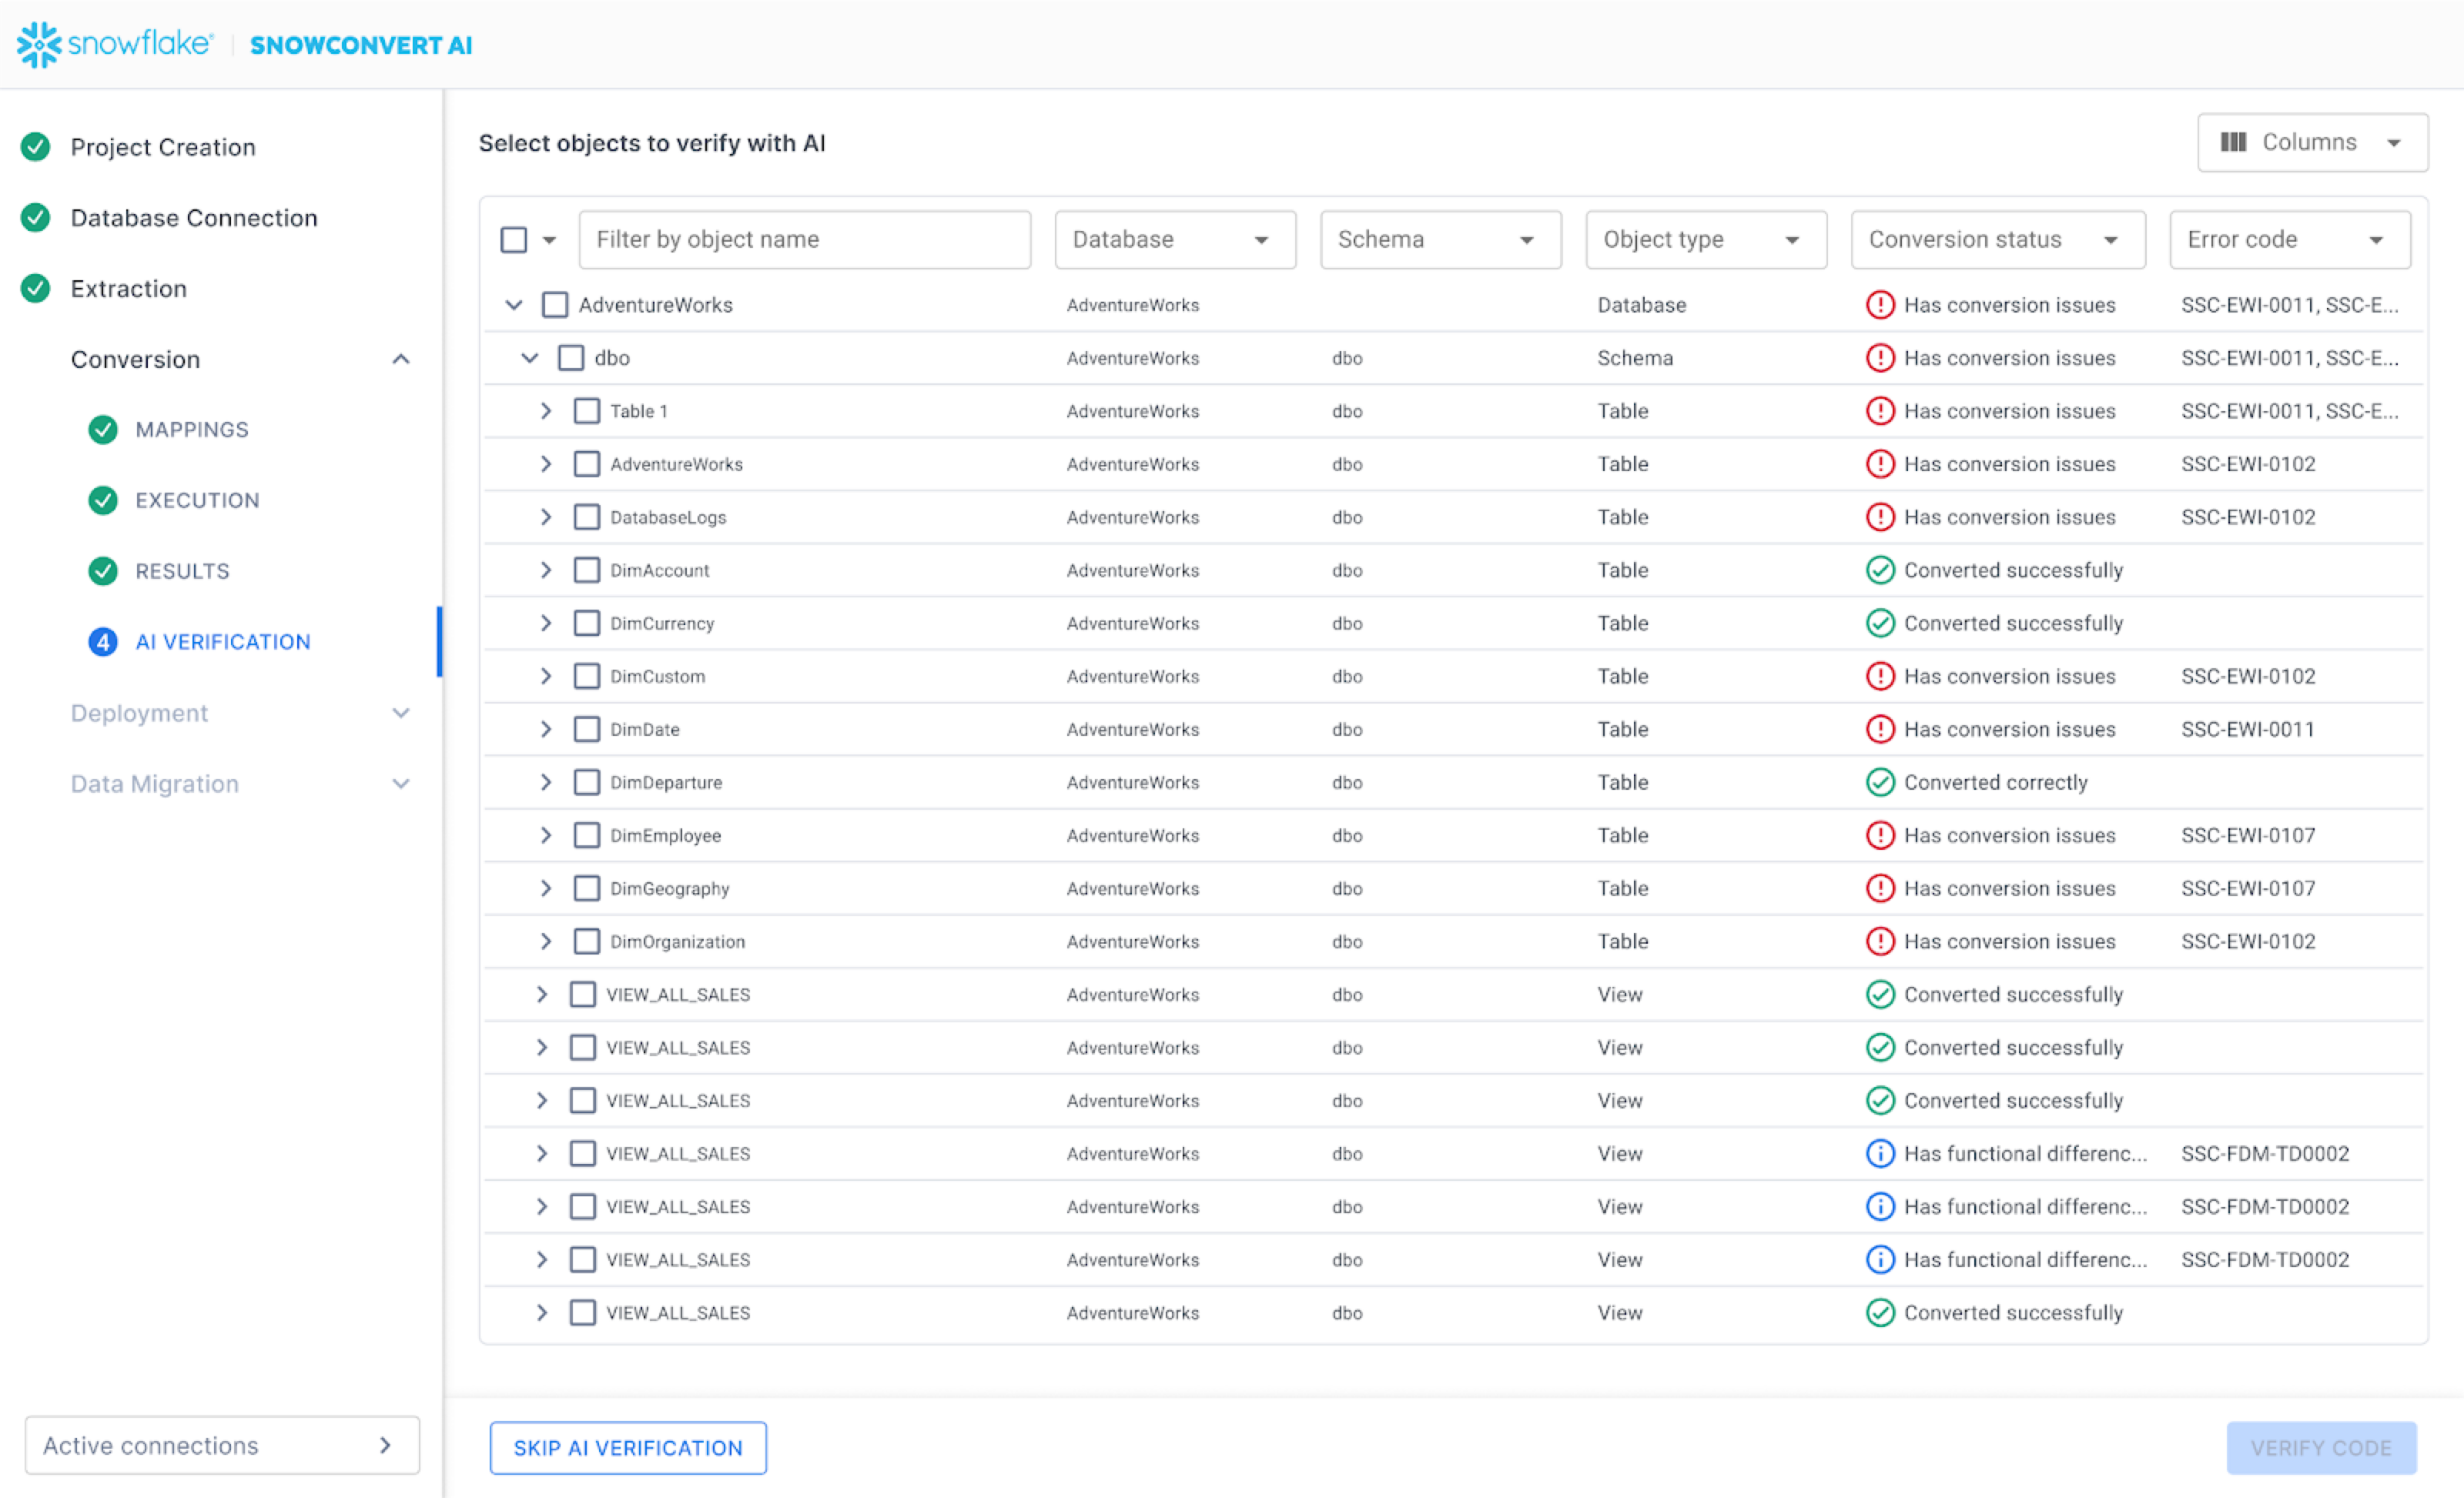Click the AI Verification step number icon
The height and width of the screenshot is (1498, 2464).
point(103,642)
